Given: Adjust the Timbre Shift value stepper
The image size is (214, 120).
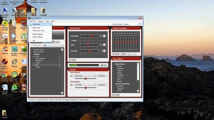Looking at the screenshot, I should click(x=104, y=45).
